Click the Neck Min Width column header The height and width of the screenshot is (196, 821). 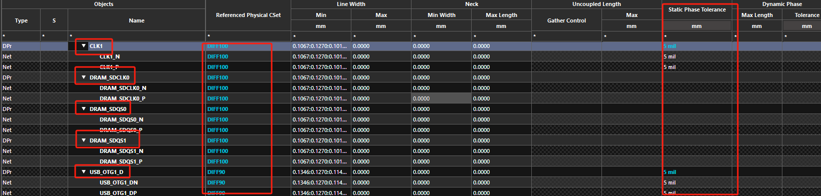point(441,15)
